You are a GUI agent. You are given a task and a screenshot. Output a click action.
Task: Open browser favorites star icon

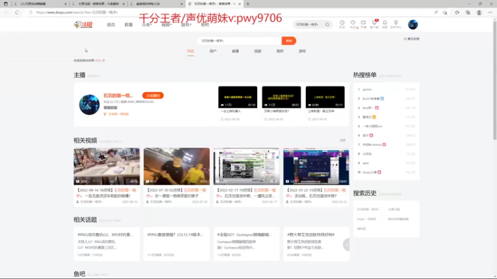click(x=457, y=12)
